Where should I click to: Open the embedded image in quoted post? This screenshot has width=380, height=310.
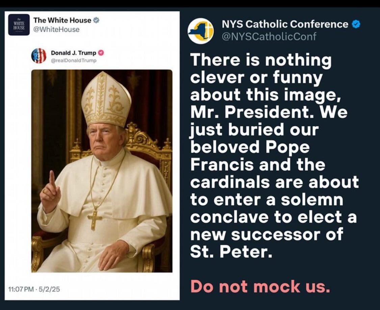point(102,171)
